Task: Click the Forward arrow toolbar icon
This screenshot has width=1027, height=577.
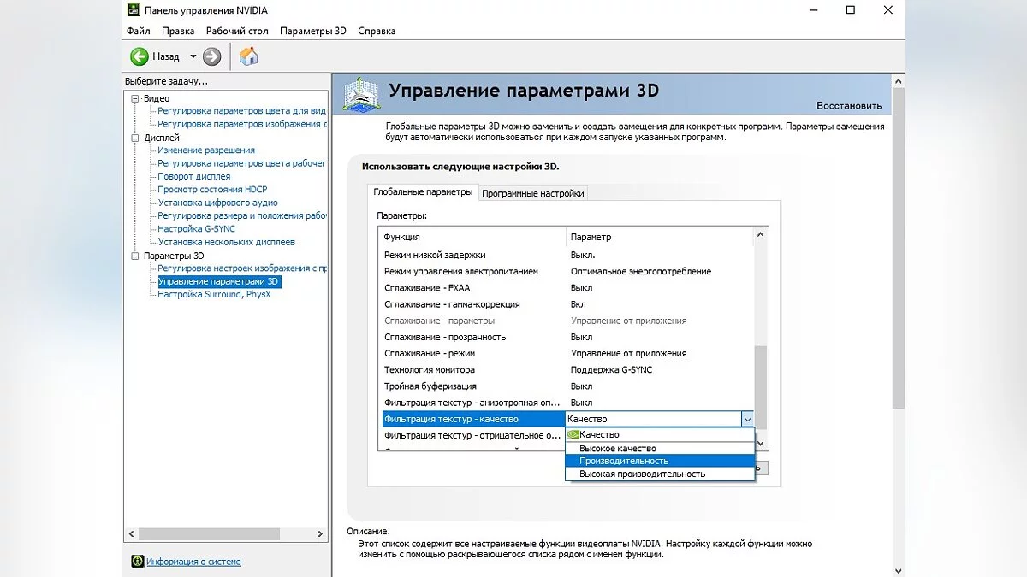Action: [x=211, y=56]
